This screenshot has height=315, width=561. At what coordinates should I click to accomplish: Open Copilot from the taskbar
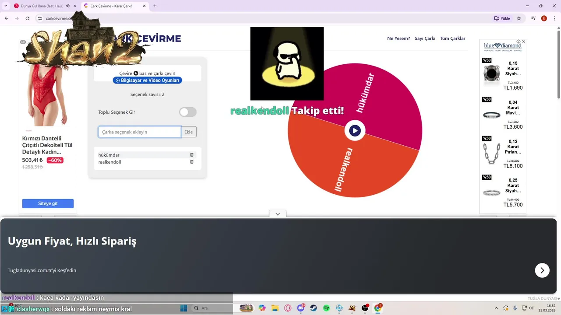coord(262,308)
